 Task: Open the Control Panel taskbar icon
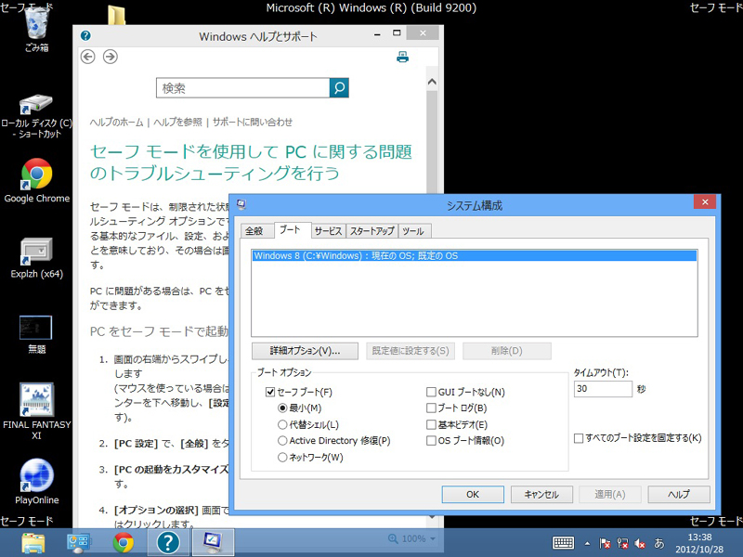click(78, 543)
